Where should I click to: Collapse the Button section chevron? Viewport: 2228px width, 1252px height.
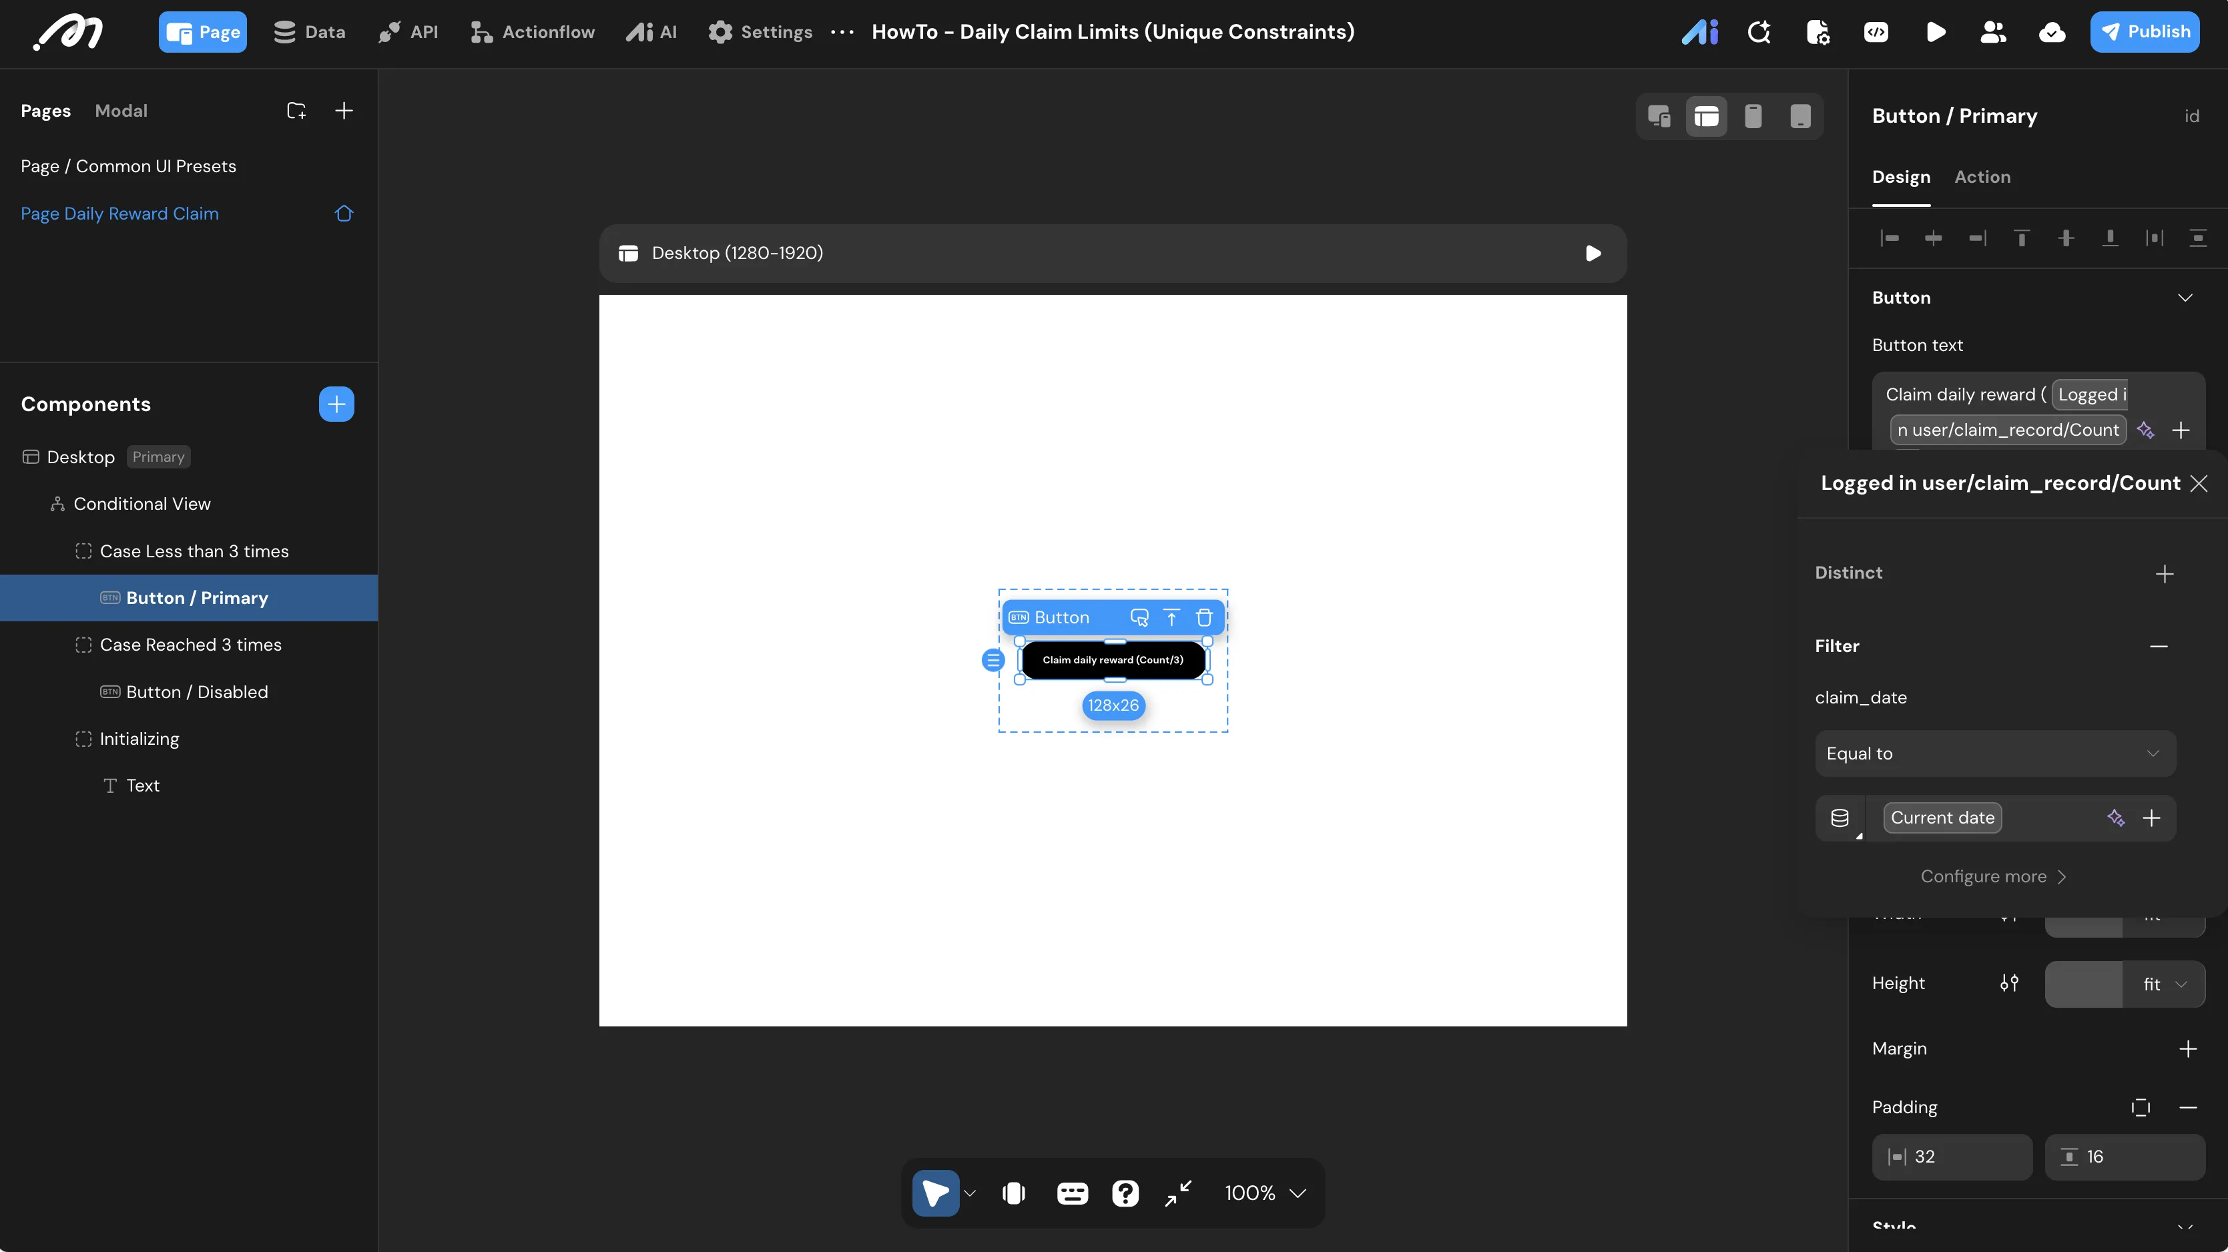coord(2186,298)
